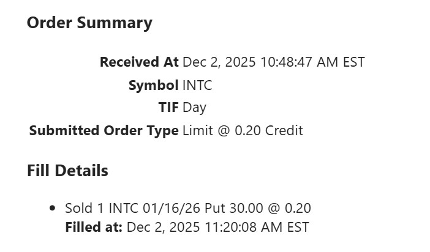Click the Symbol field label
The height and width of the screenshot is (252, 430).
(x=153, y=86)
